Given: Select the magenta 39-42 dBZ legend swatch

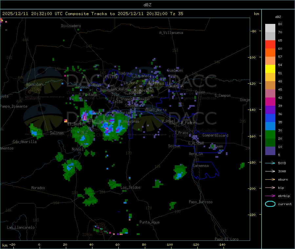Looking at the screenshot, I should pyautogui.click(x=270, y=101).
